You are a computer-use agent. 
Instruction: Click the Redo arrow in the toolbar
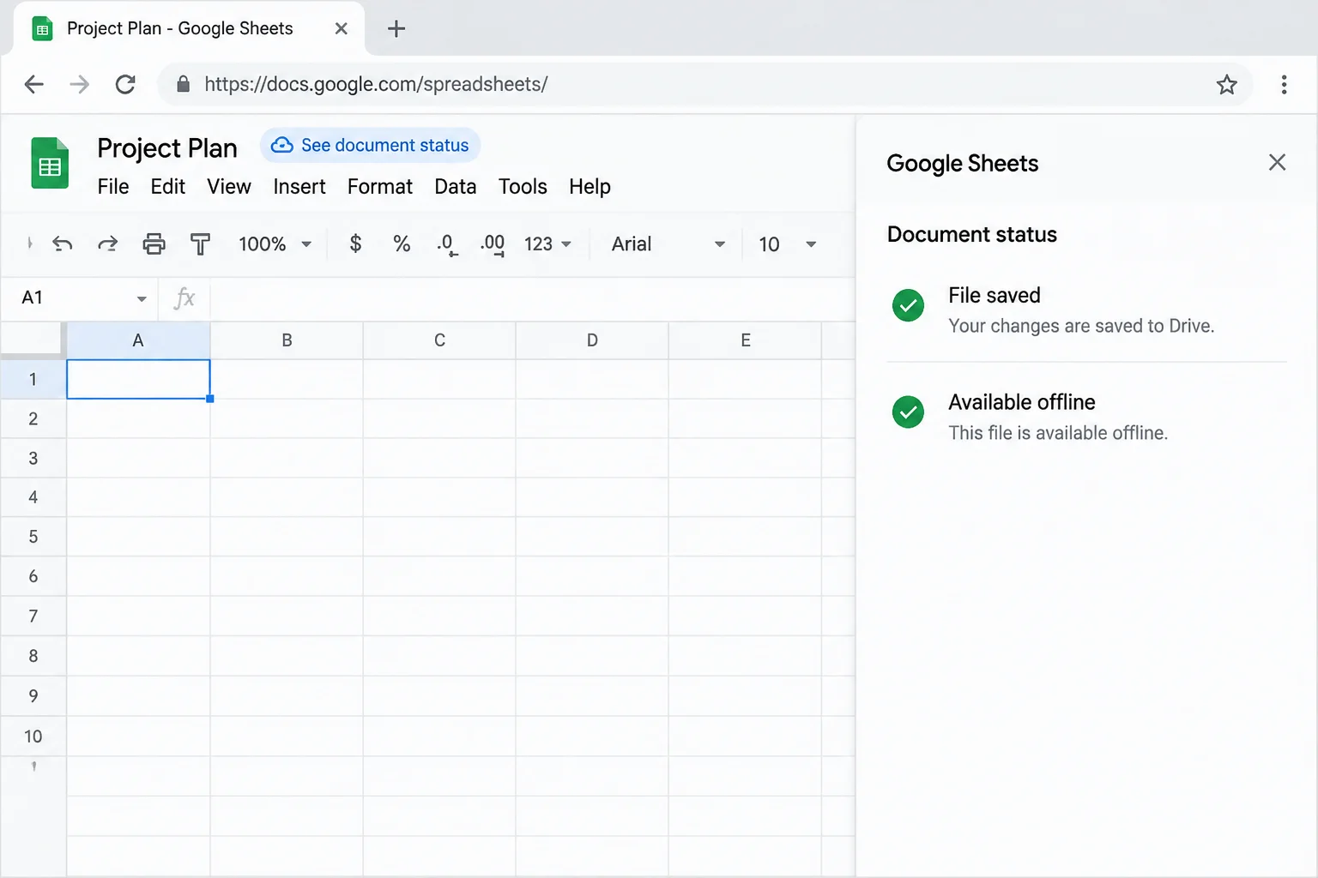[107, 244]
